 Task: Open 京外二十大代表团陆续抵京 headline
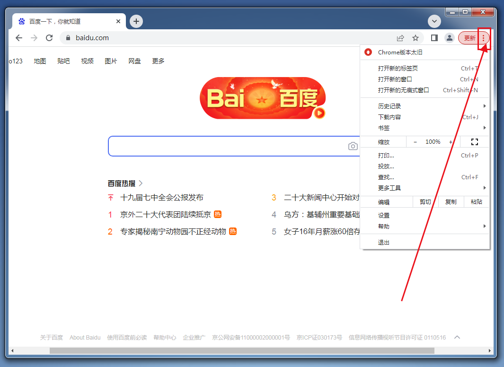[x=166, y=215]
